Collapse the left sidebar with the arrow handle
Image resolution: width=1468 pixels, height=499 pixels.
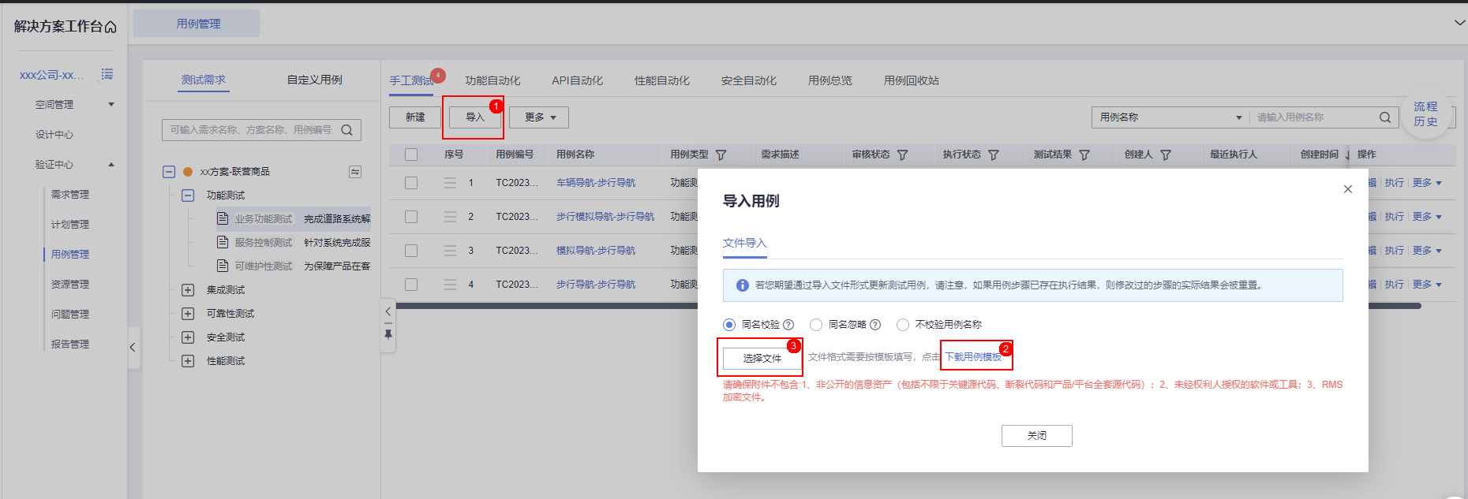[133, 347]
